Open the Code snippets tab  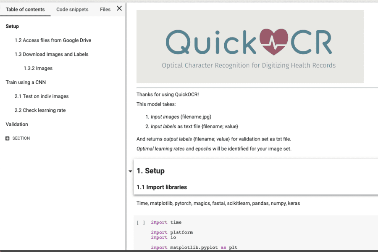click(72, 9)
